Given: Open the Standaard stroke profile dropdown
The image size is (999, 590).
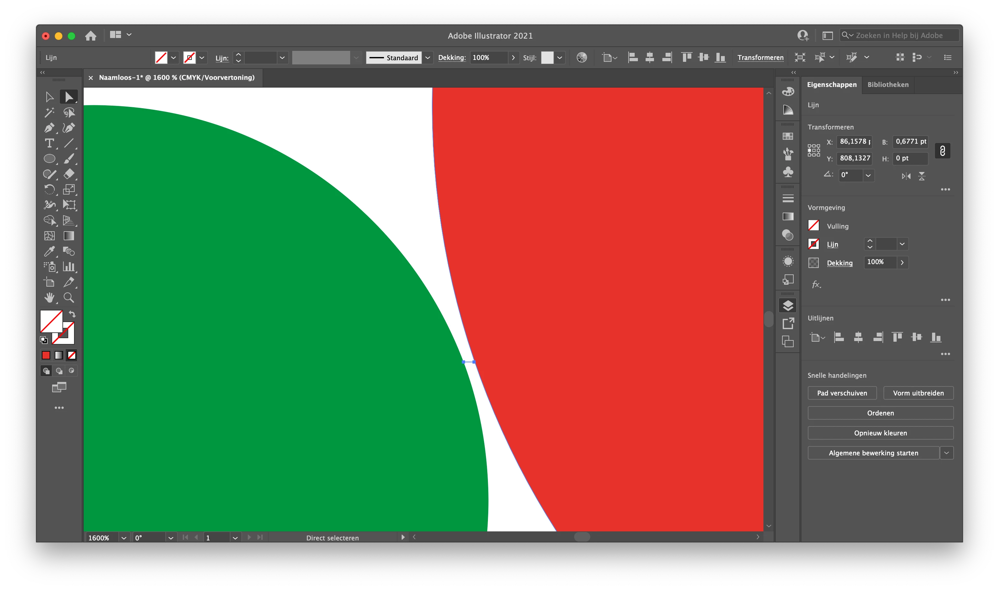Looking at the screenshot, I should tap(427, 58).
